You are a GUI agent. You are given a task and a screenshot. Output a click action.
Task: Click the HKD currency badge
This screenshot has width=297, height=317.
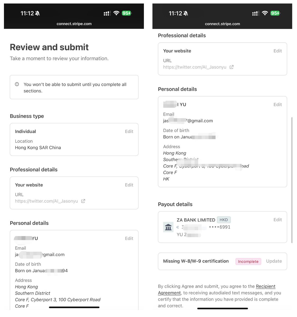(224, 220)
